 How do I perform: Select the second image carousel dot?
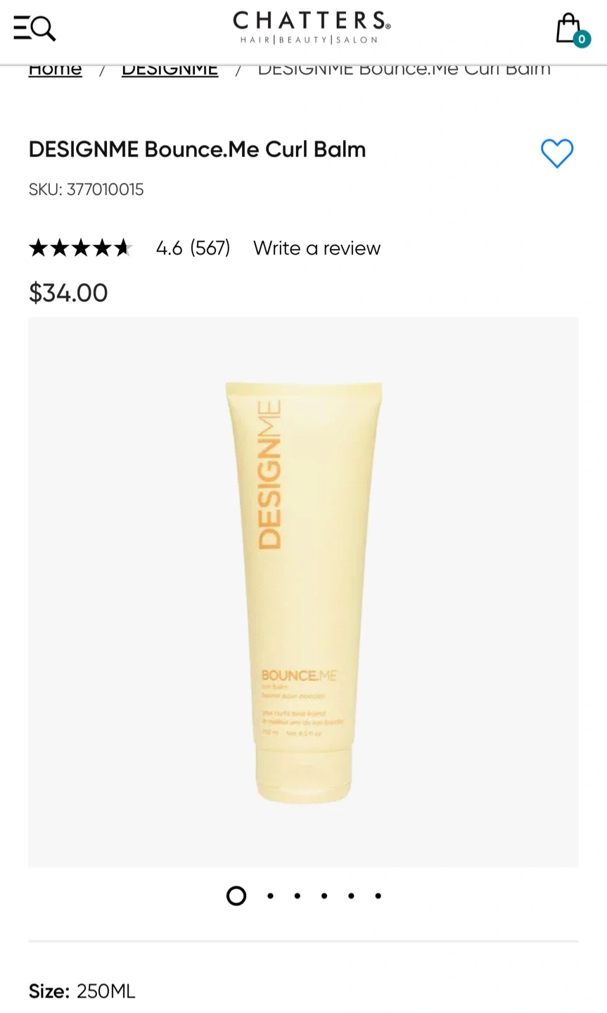[270, 896]
